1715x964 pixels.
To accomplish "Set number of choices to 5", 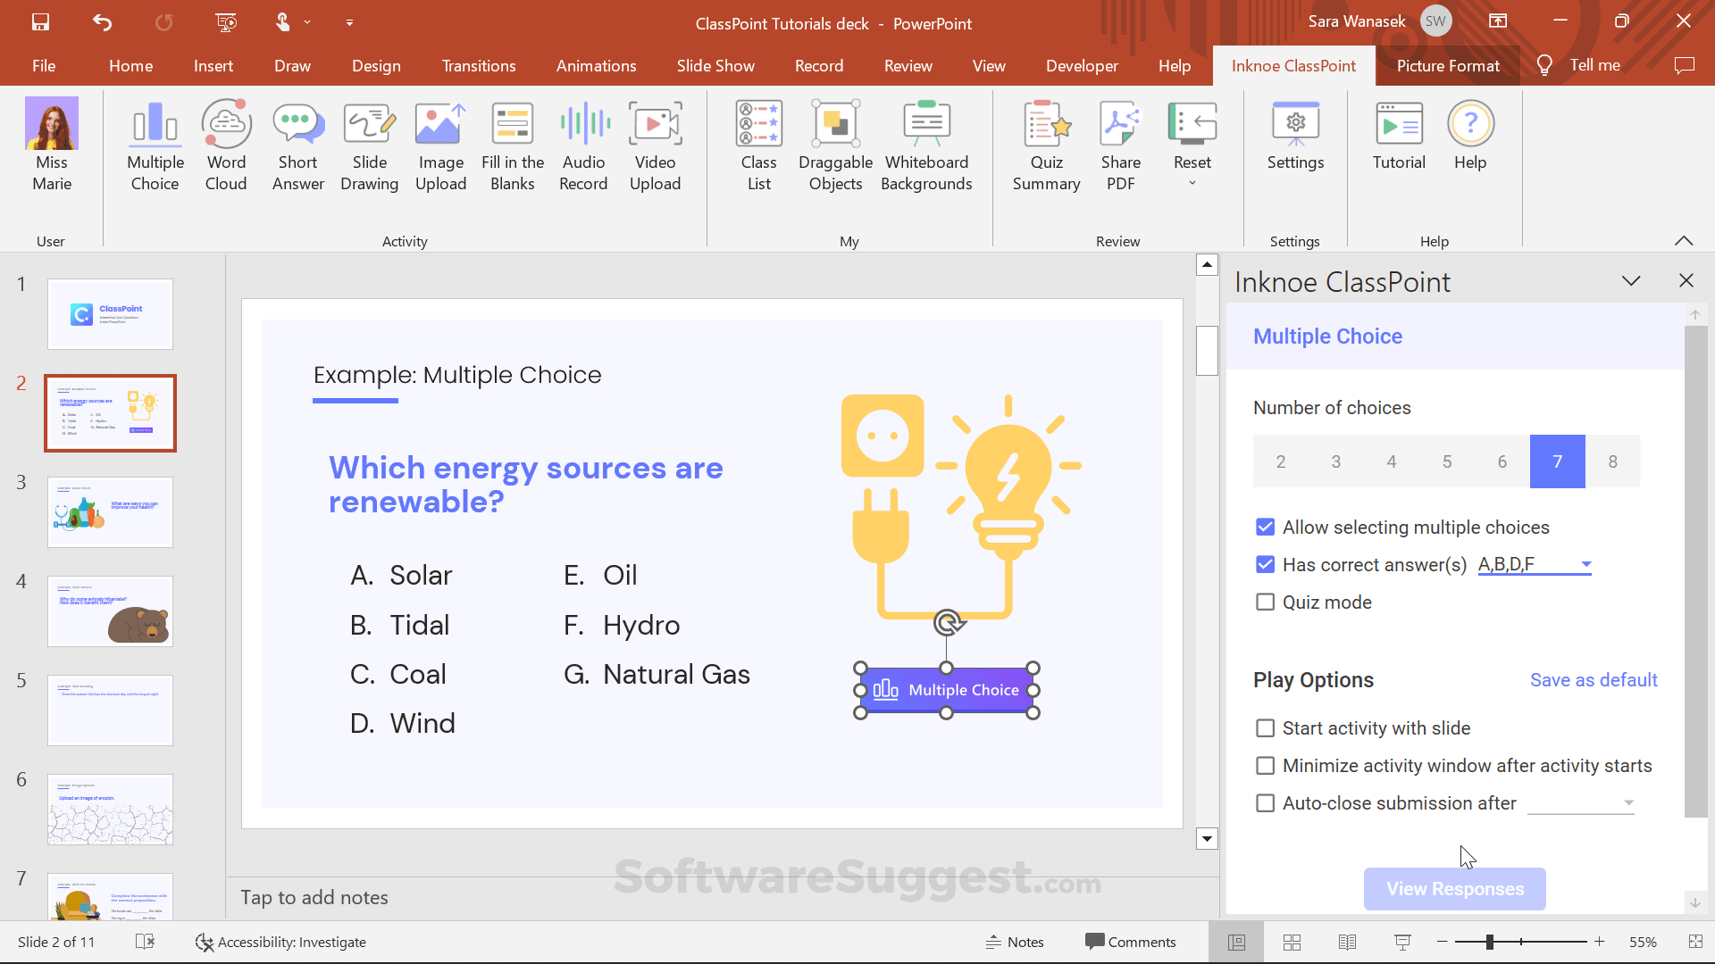I will coord(1446,461).
